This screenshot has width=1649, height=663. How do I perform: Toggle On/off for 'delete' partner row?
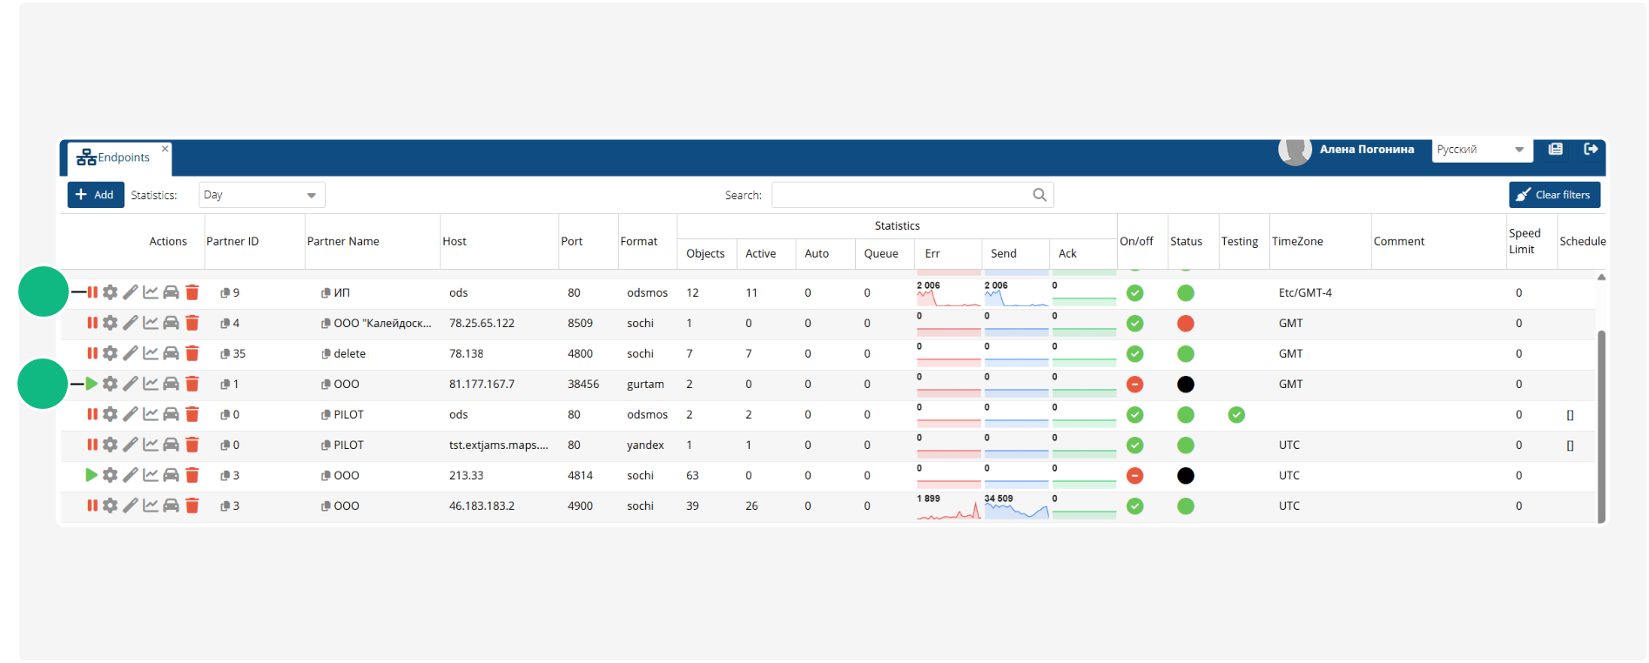click(x=1134, y=354)
